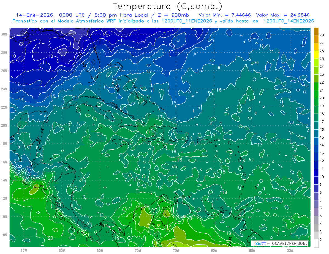The height and width of the screenshot is (254, 329).
Task: Click color bar scale value 2
Action: (x=321, y=240)
